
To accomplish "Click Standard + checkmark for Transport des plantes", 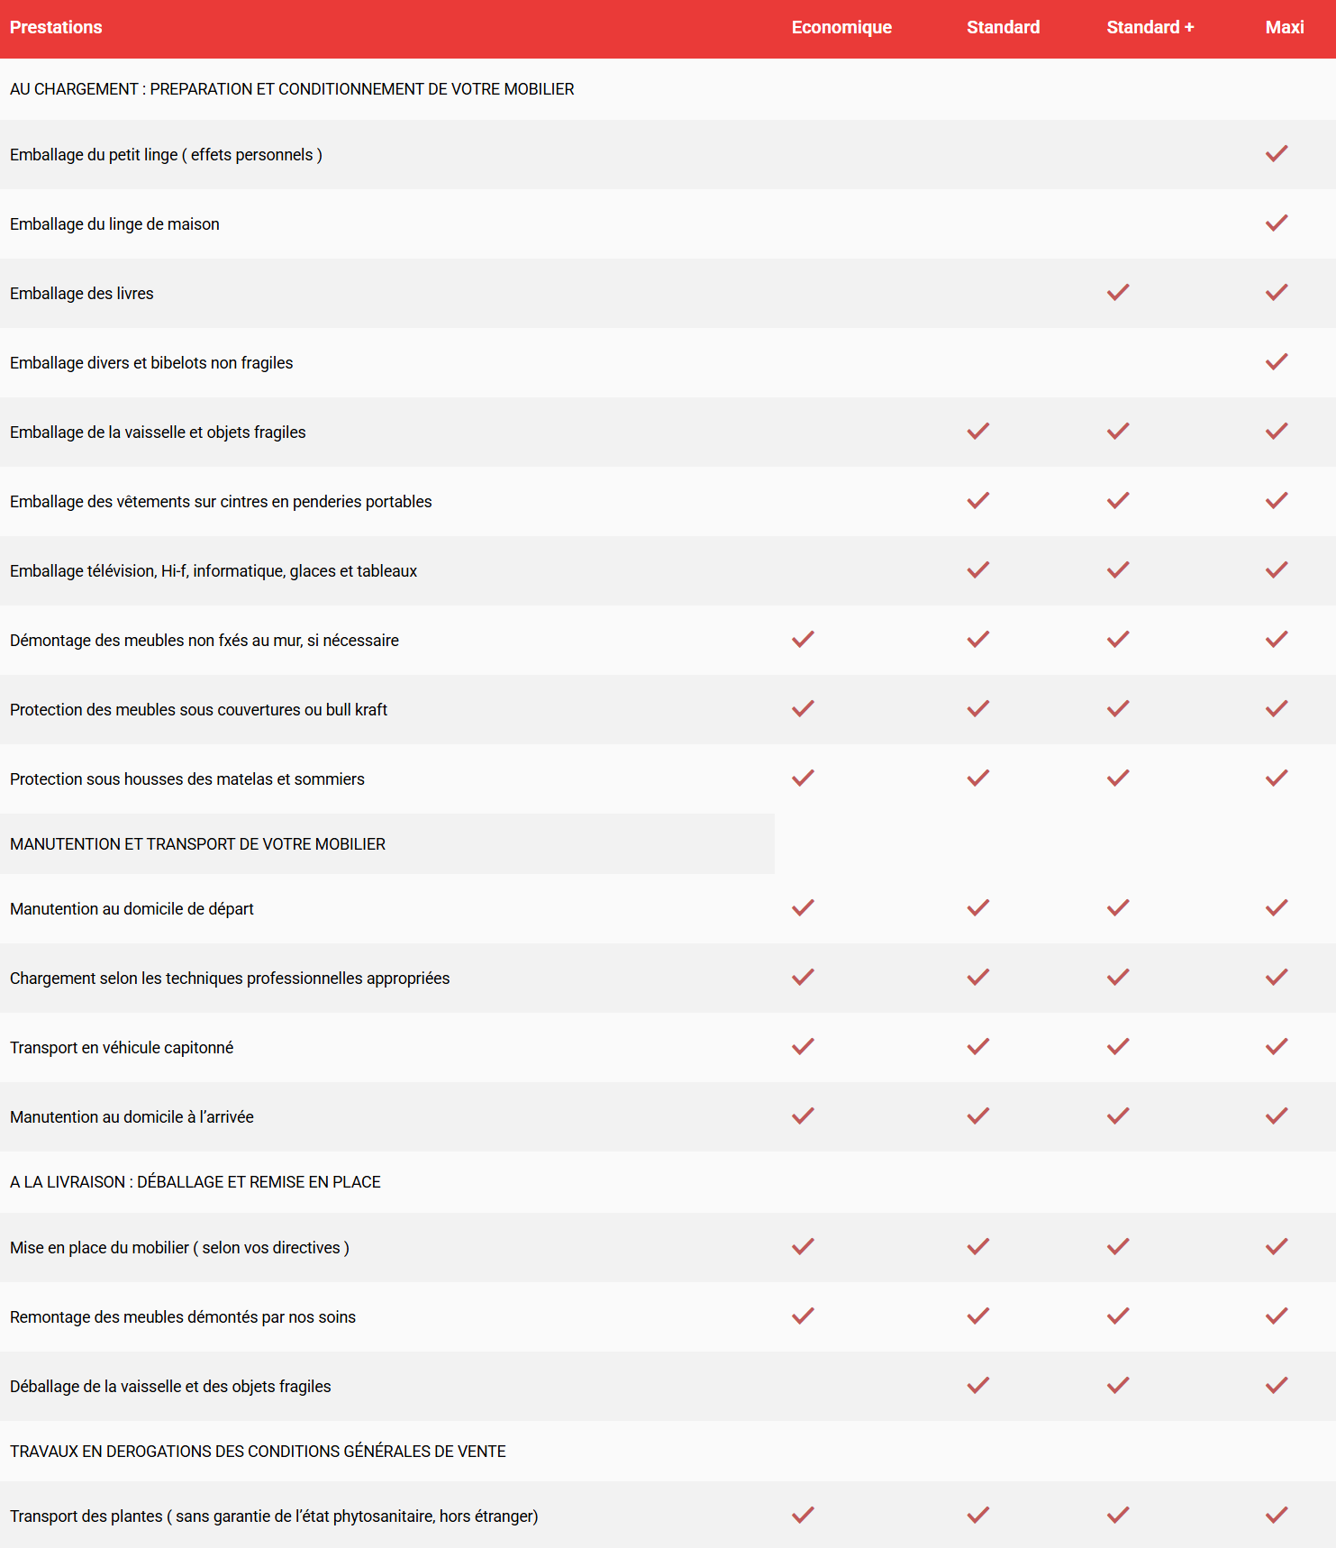I will 1118,1516.
